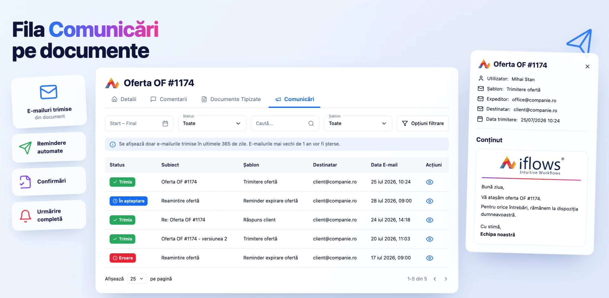
Task: Go to previous page of results
Action: 435,279
